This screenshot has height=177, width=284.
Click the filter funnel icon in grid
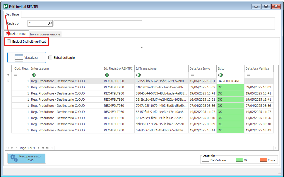click(x=8, y=75)
